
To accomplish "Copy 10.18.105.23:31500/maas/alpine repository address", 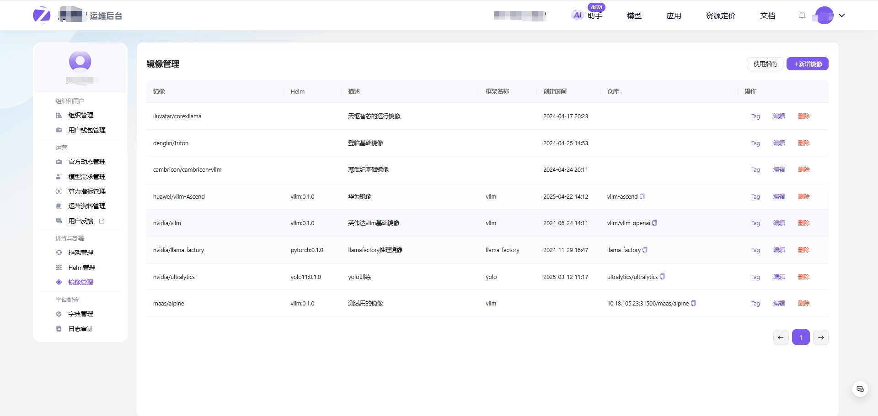I will 693,303.
